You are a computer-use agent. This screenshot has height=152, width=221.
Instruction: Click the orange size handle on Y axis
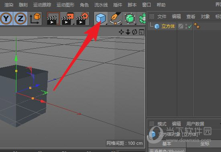[x=16, y=71]
